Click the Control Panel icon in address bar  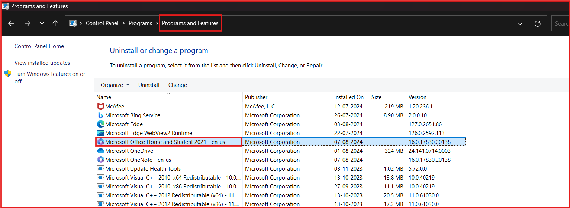[x=73, y=23]
